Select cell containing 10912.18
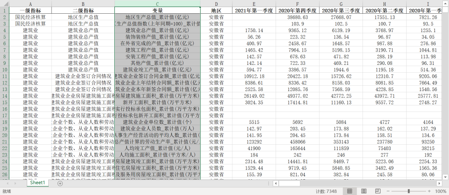 [254, 76]
